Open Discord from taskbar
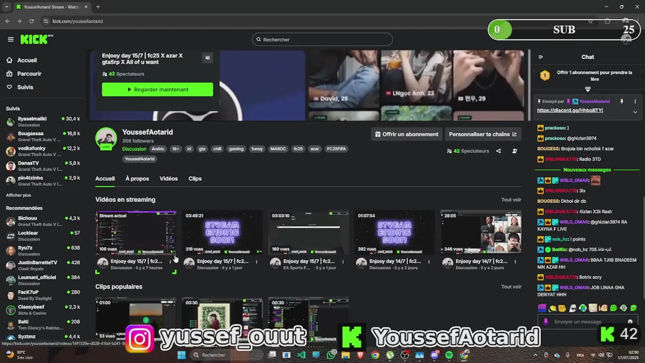The height and width of the screenshot is (363, 645). pos(434,355)
